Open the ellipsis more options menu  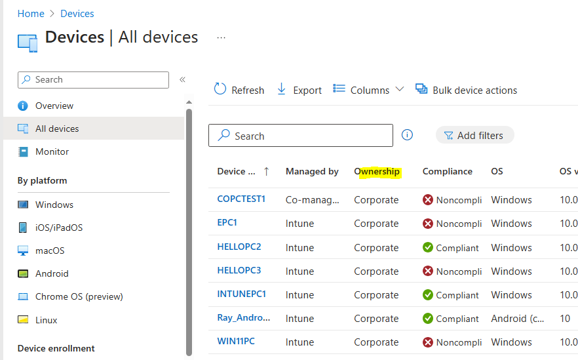[x=222, y=37]
